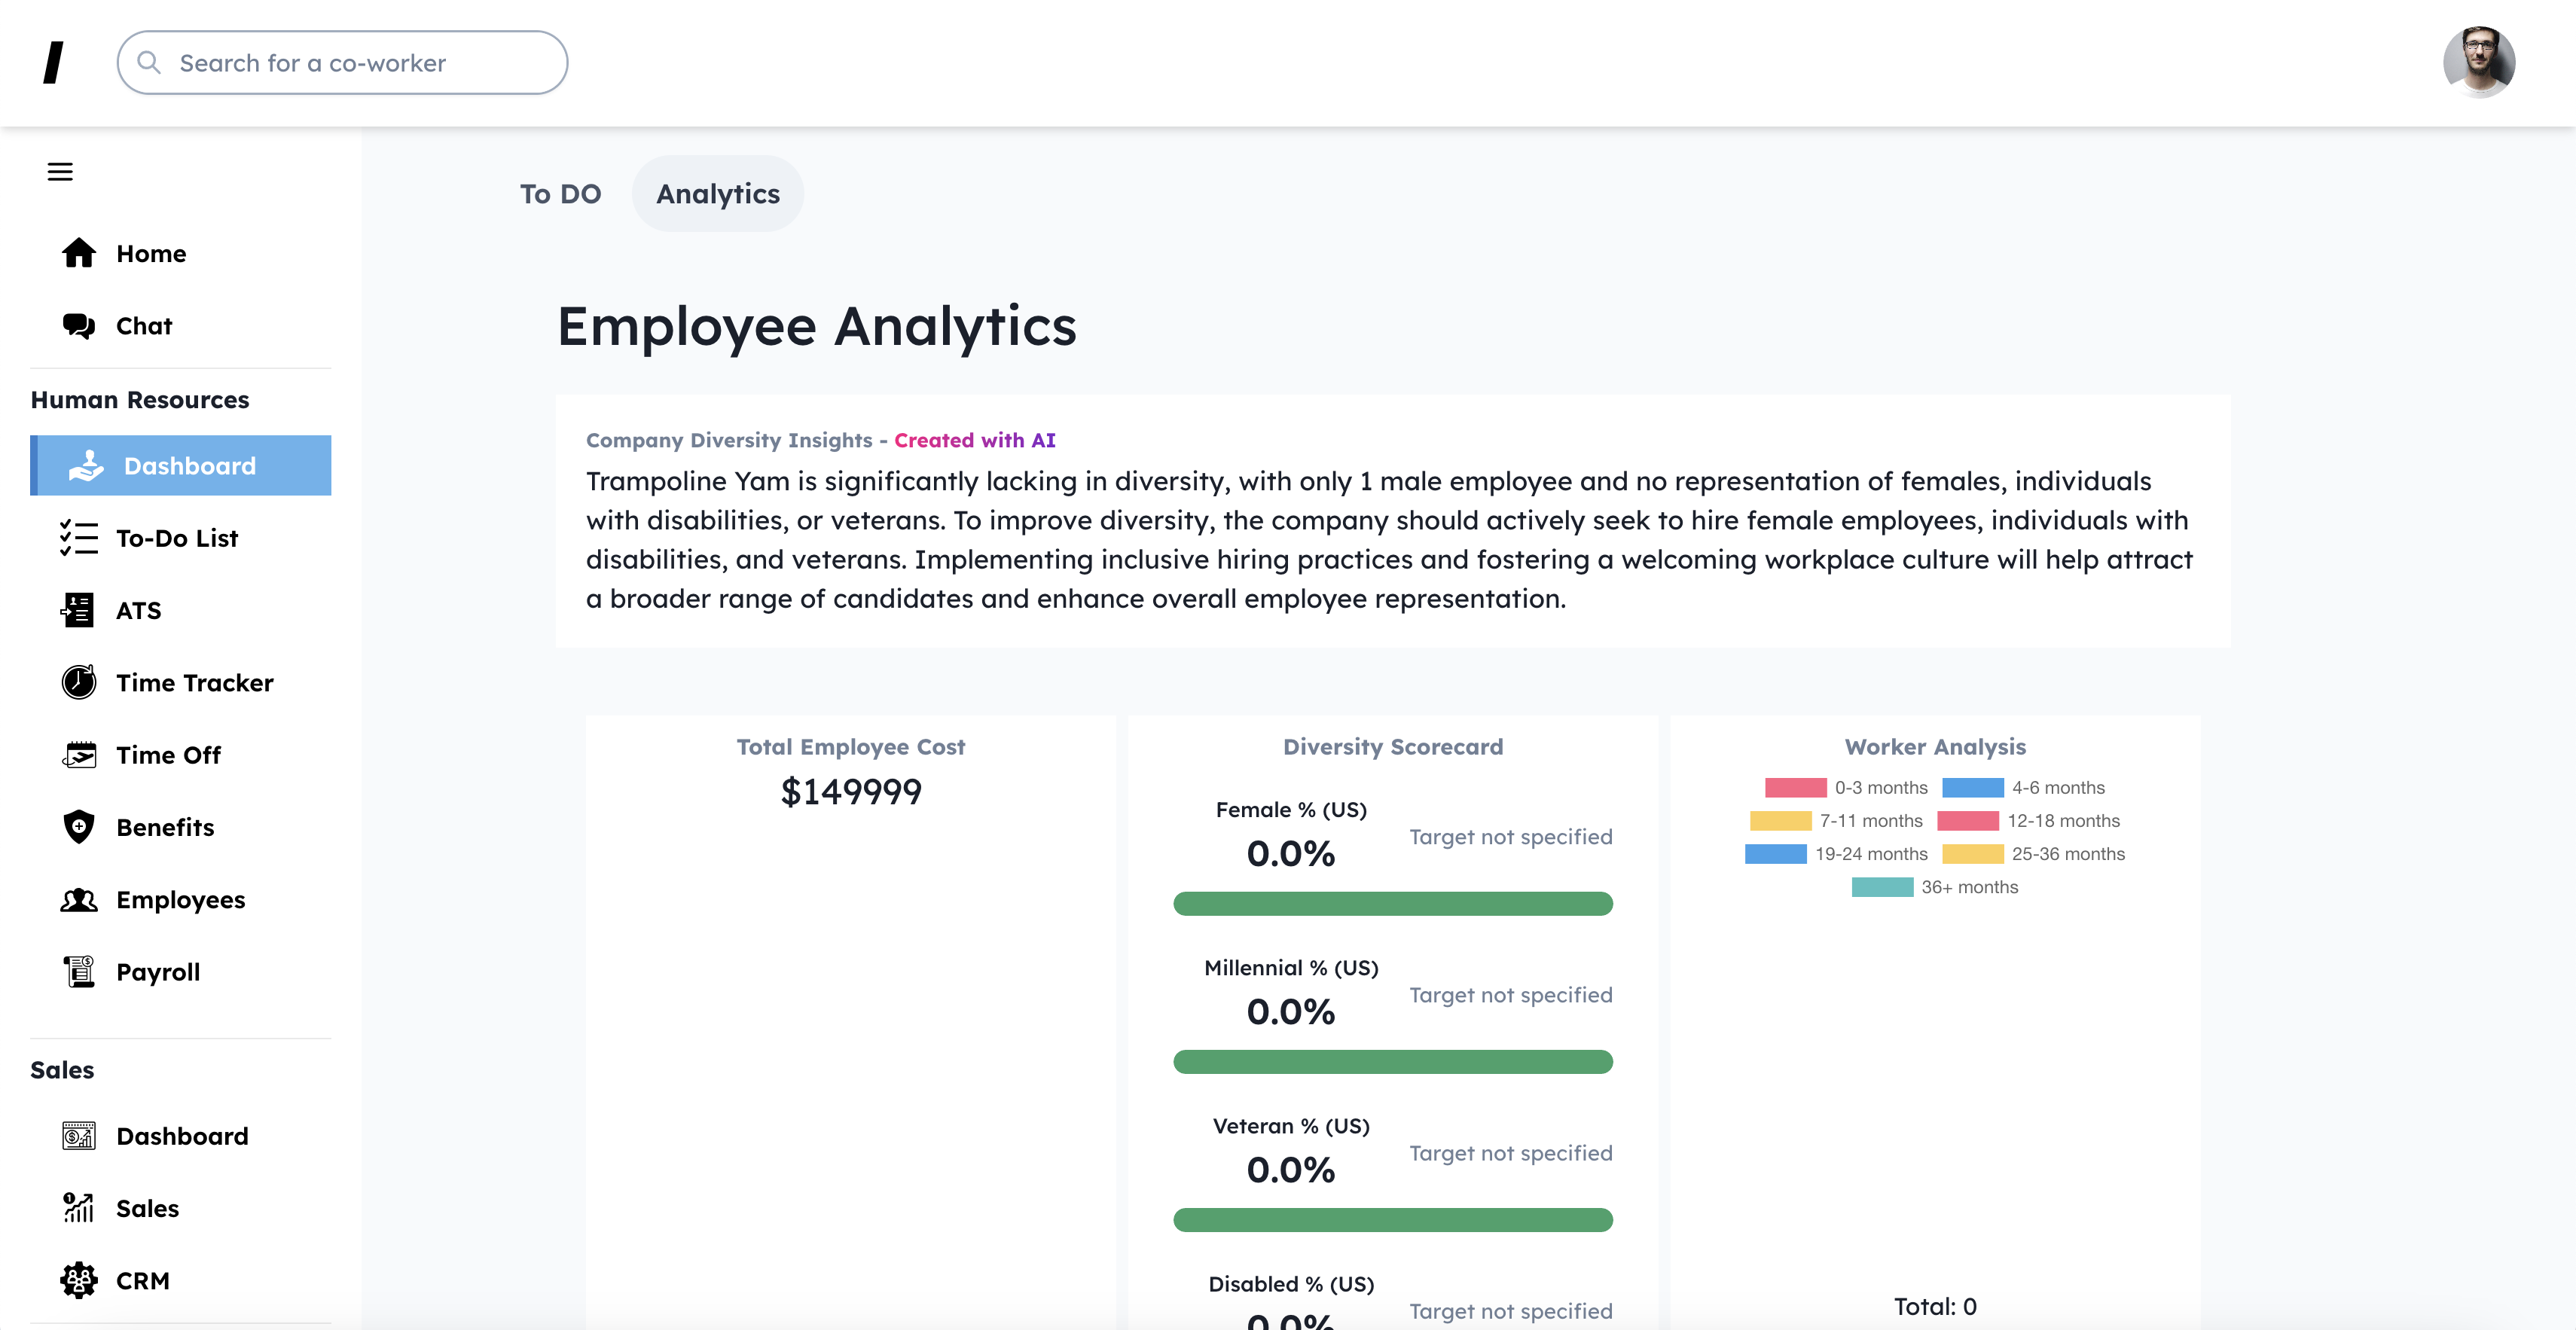
Task: Click the Time Tracker clock icon
Action: (79, 683)
